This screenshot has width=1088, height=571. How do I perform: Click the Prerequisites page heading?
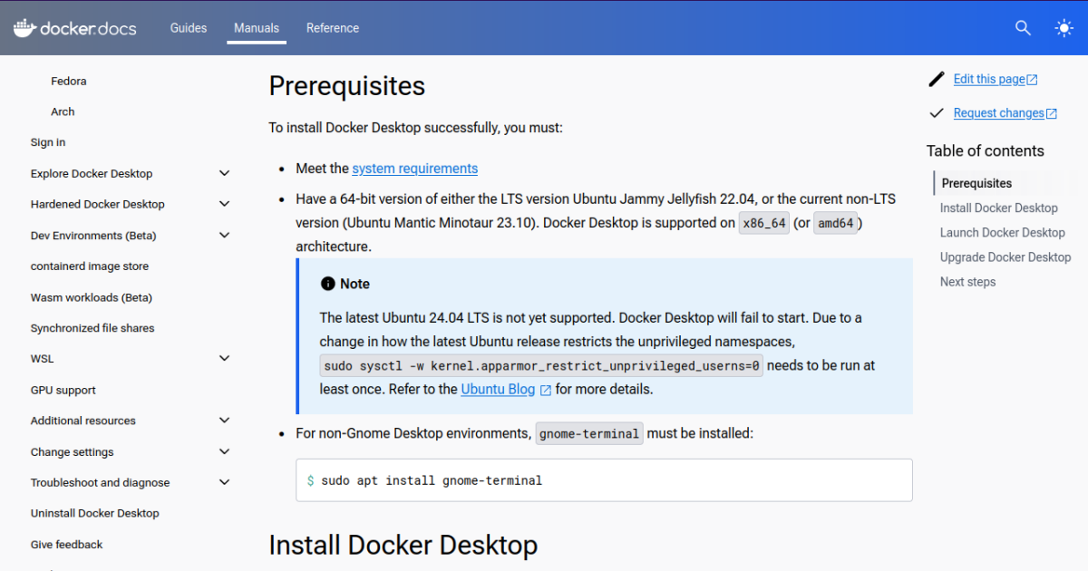347,86
